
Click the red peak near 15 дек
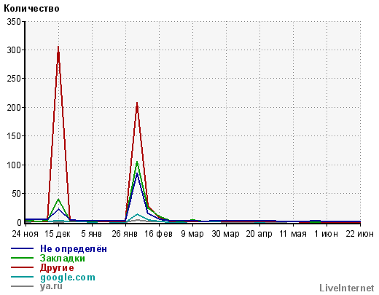tap(58, 47)
